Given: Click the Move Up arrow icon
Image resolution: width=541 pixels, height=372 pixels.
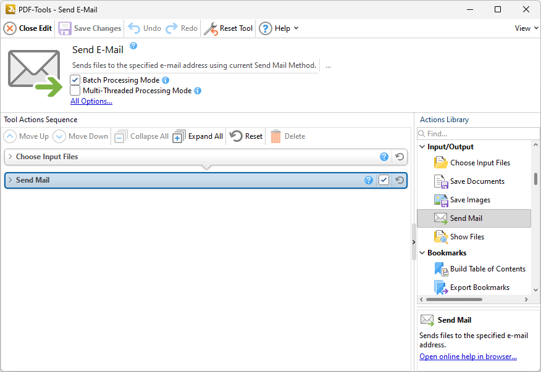Looking at the screenshot, I should click(x=10, y=136).
